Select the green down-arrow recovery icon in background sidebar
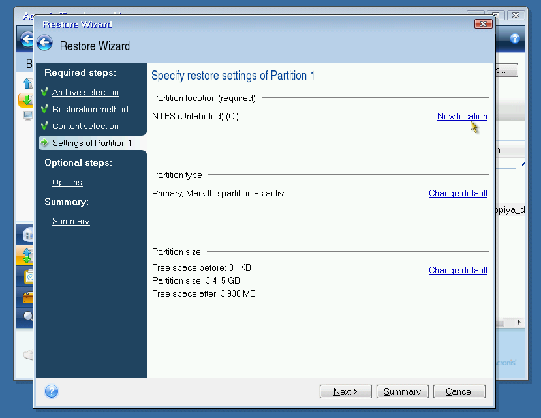Viewport: 541px width, 418px height. (x=27, y=100)
